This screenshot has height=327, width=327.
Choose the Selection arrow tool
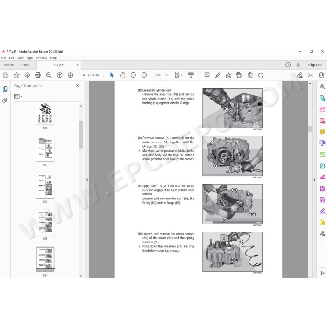112,75
